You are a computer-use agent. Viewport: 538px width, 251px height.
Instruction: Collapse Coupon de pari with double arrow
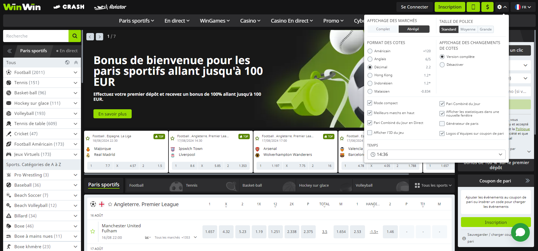[x=528, y=181]
